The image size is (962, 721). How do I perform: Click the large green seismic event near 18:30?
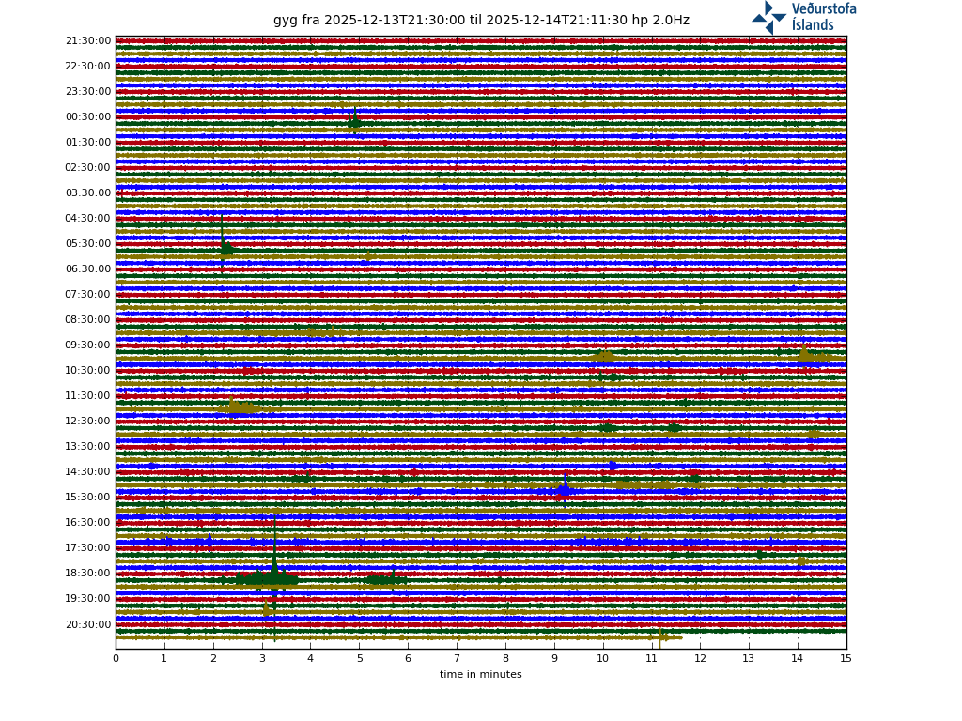(271, 578)
